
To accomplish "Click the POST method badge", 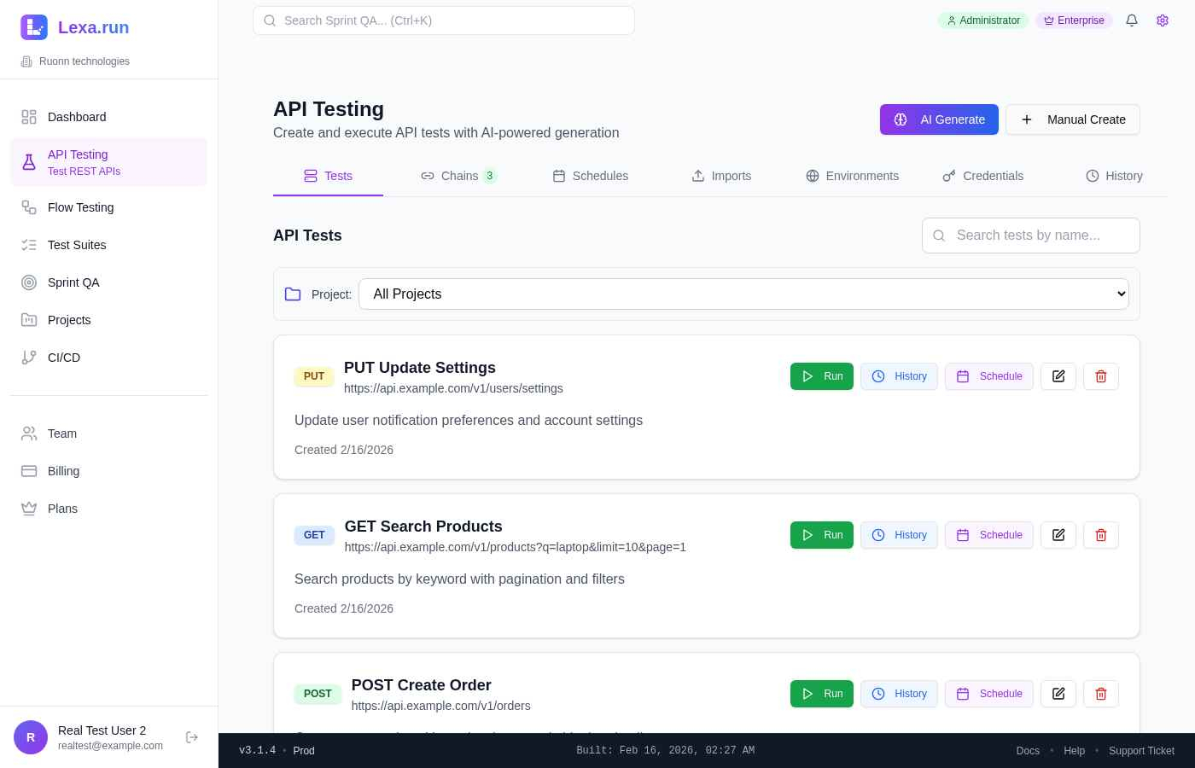I will (318, 694).
